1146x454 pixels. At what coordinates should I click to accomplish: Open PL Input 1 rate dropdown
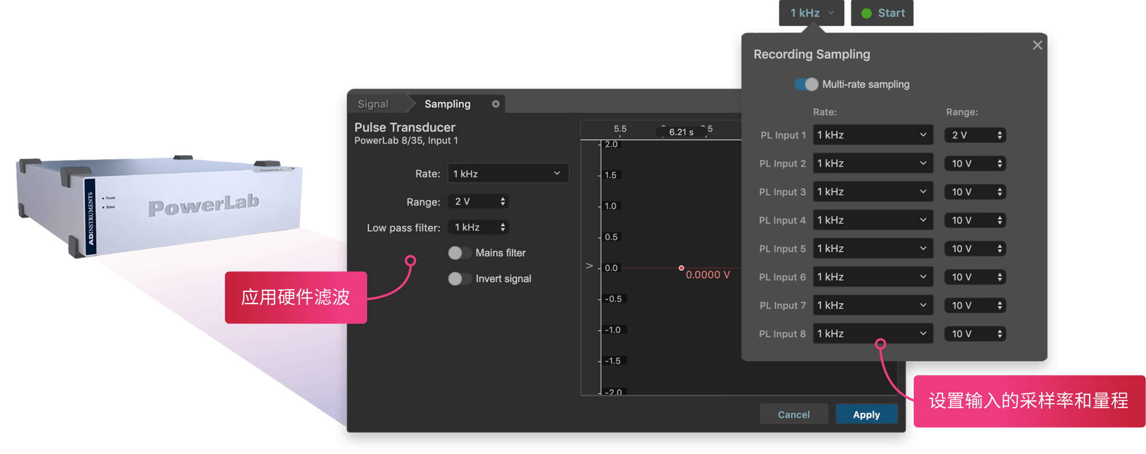[872, 135]
